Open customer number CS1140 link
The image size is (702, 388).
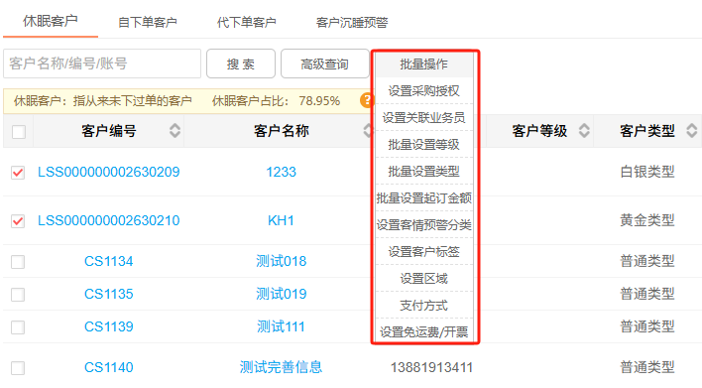click(x=109, y=367)
